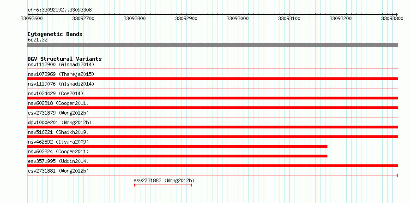Click the short red span under esv2731882

tap(163, 185)
